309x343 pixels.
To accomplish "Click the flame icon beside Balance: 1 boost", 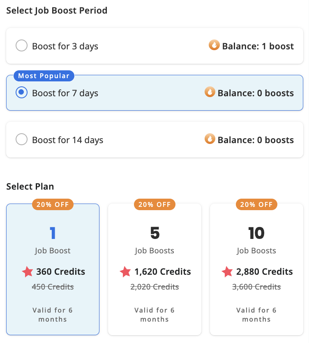I will click(214, 45).
